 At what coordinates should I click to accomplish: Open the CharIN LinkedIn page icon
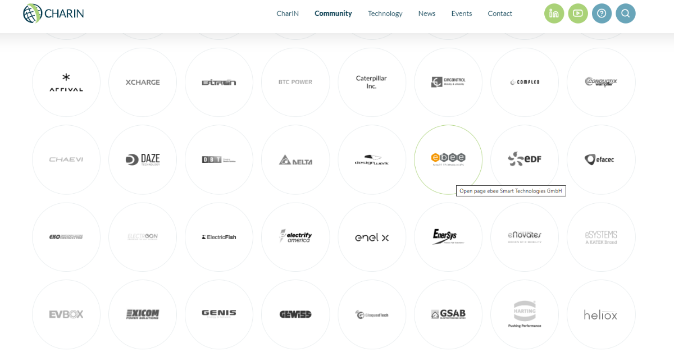(554, 13)
